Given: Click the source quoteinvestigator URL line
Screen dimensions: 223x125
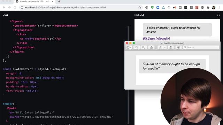Looking at the screenshot, I should [x=61, y=117].
